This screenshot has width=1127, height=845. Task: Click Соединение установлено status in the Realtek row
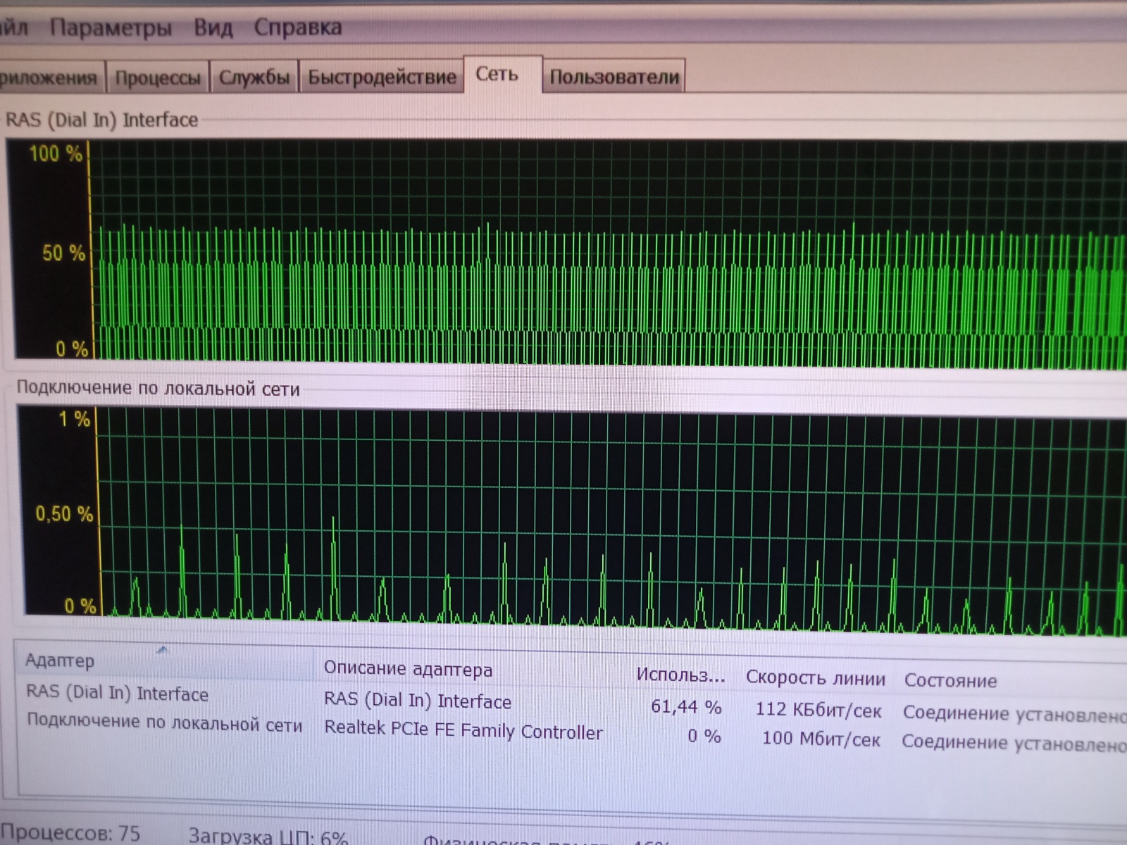1014,743
